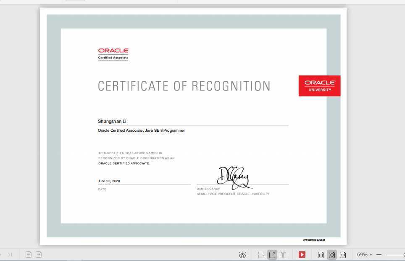The height and width of the screenshot is (261, 405).
Task: Click the zoom slider track
Action: point(395,255)
